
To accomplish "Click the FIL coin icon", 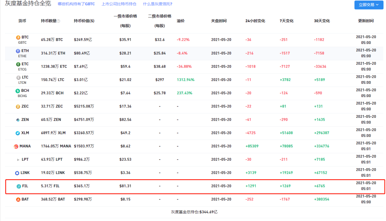I will click(19, 186).
